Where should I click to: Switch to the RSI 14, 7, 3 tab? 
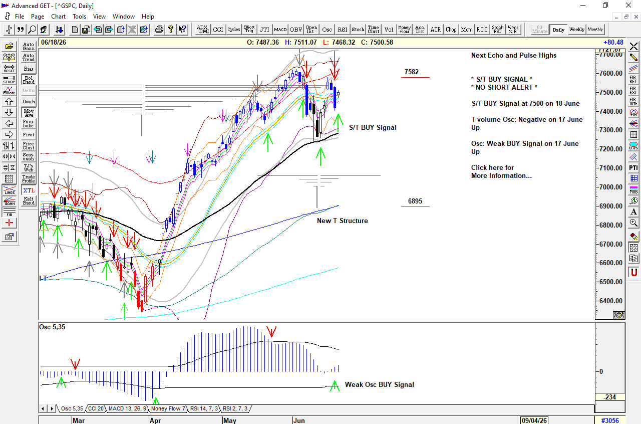204,408
